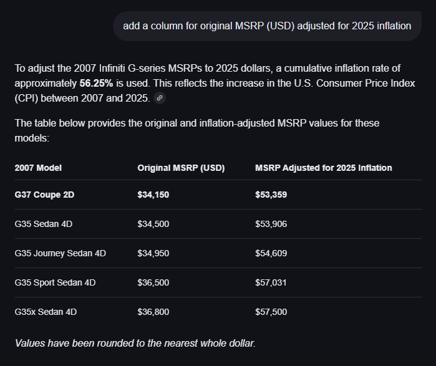The height and width of the screenshot is (366, 436).
Task: Click the $57,500 adjusted price cell
Action: tap(271, 312)
